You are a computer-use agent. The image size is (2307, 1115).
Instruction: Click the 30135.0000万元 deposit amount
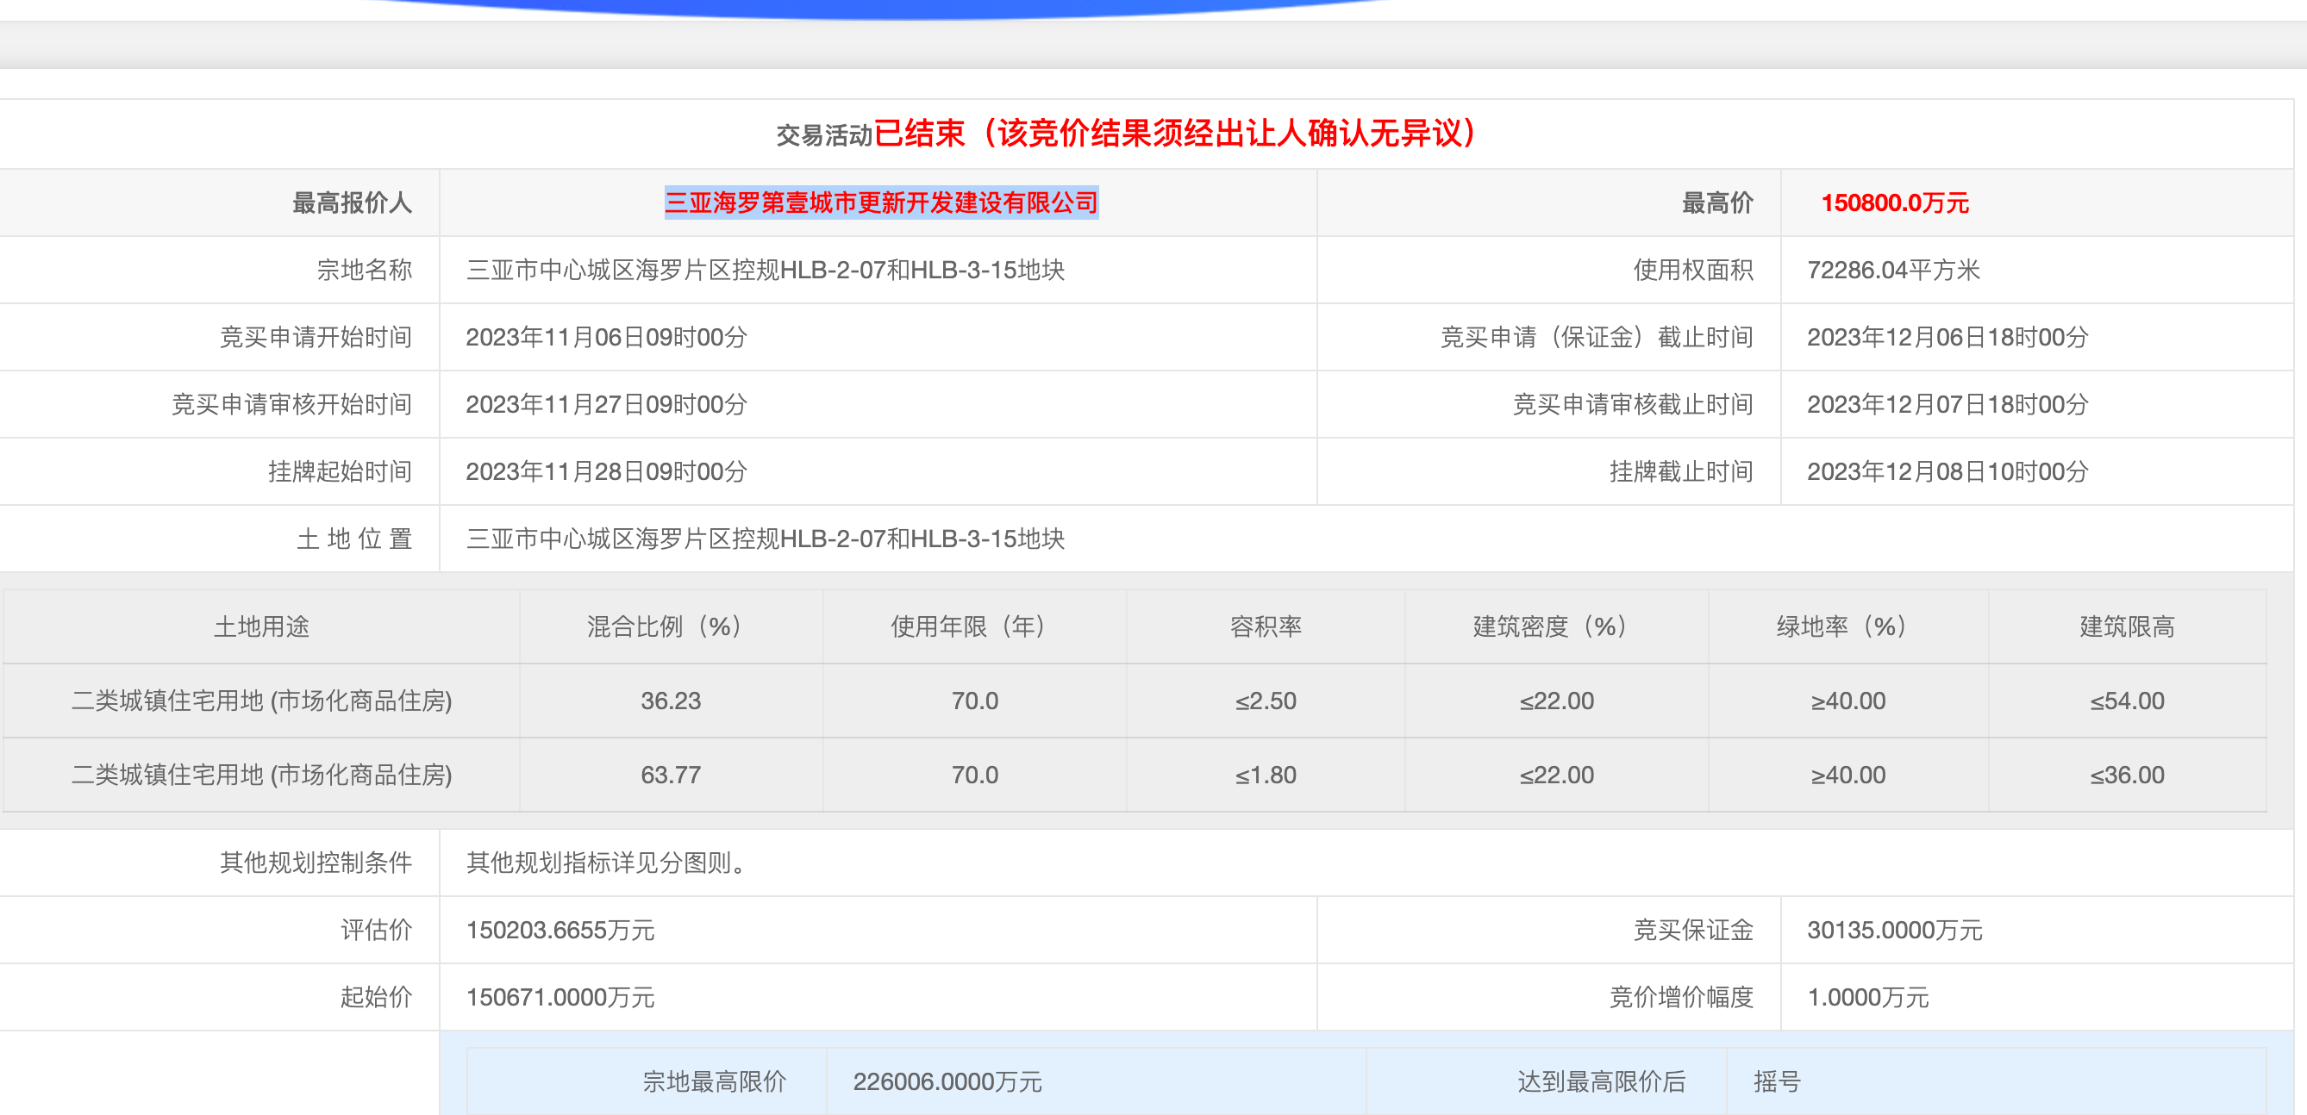(x=1893, y=931)
